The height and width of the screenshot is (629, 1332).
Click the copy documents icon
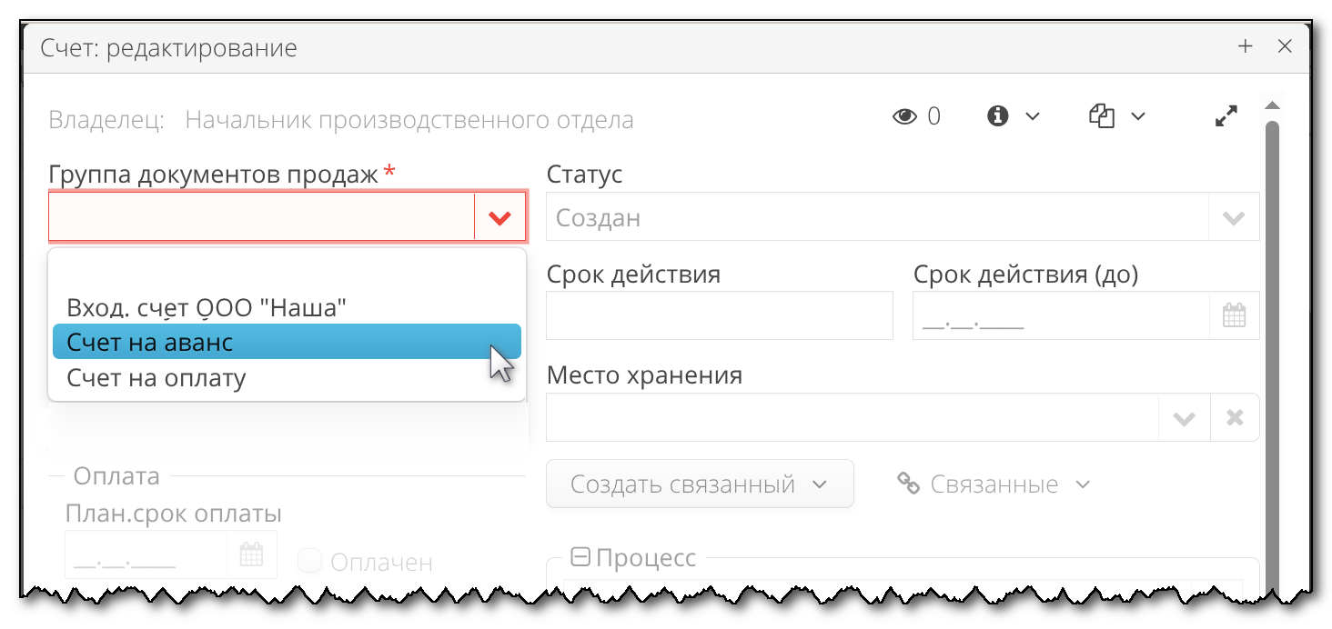1102,115
